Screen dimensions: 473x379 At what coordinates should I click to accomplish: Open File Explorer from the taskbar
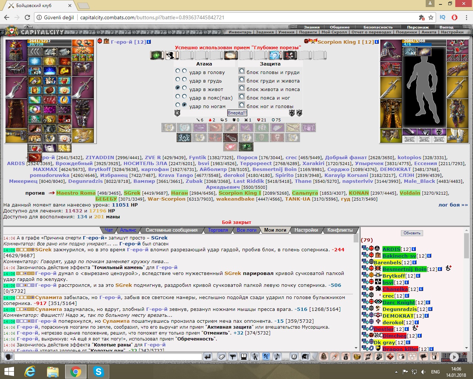click(x=53, y=371)
